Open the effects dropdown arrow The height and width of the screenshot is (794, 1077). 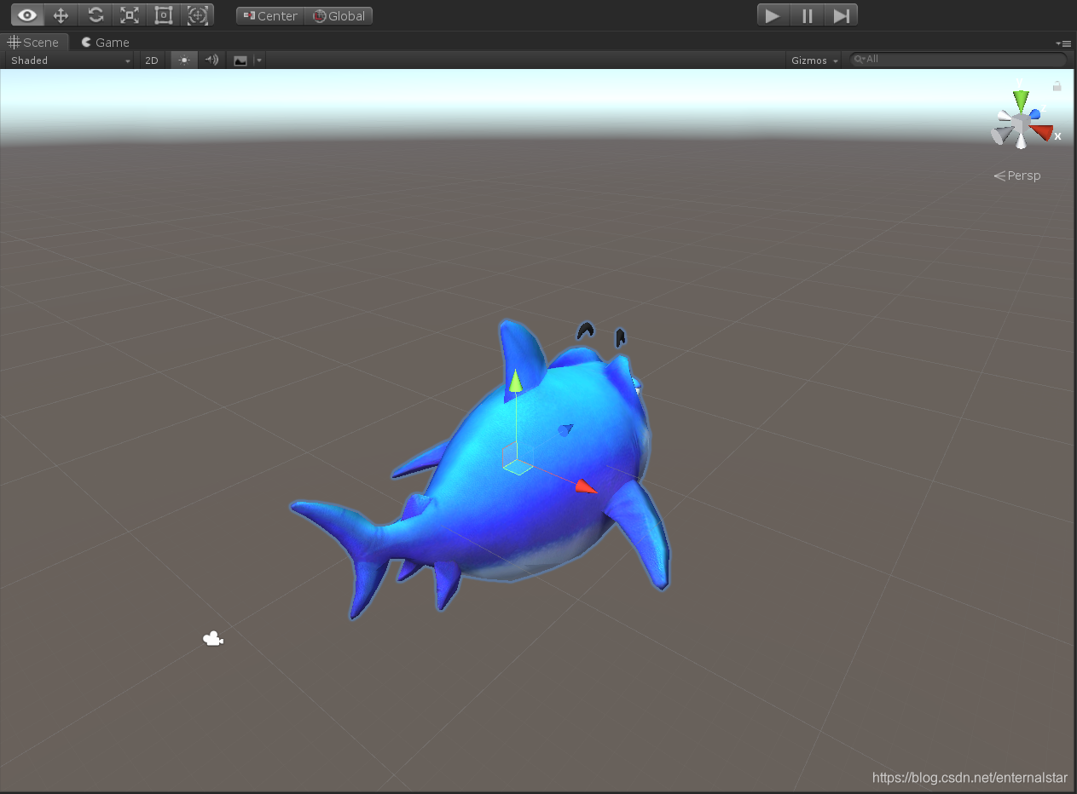(259, 60)
